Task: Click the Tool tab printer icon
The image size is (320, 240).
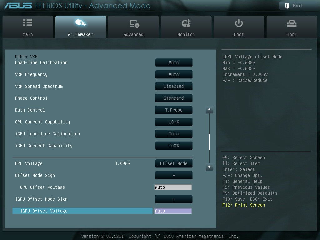Action: [x=292, y=24]
